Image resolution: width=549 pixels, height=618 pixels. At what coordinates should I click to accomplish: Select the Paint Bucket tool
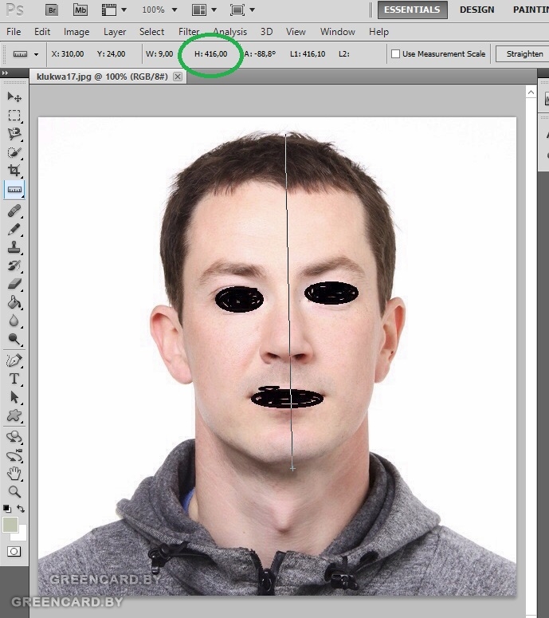tap(14, 302)
